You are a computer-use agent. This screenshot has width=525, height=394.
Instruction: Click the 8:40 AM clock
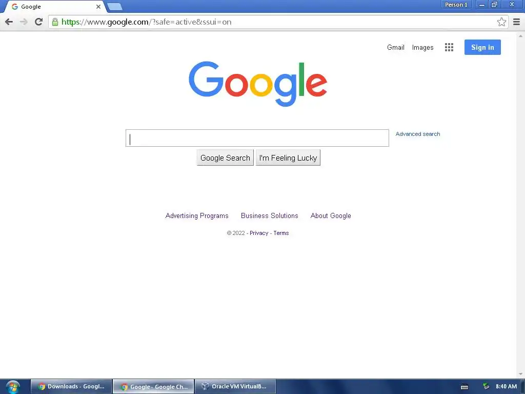coord(506,387)
